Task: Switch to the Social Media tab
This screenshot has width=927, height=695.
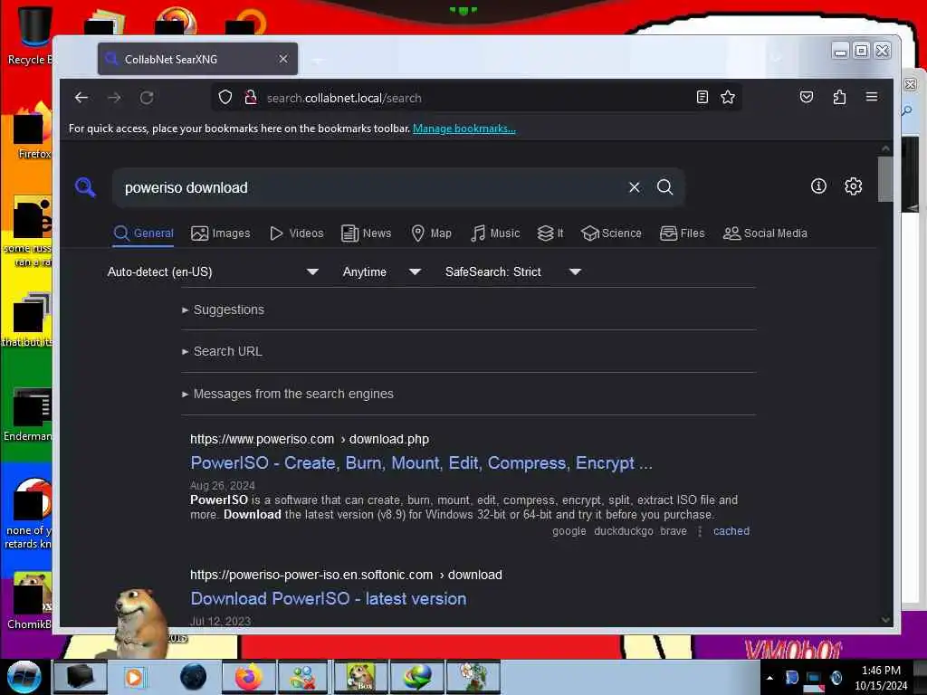Action: tap(765, 233)
